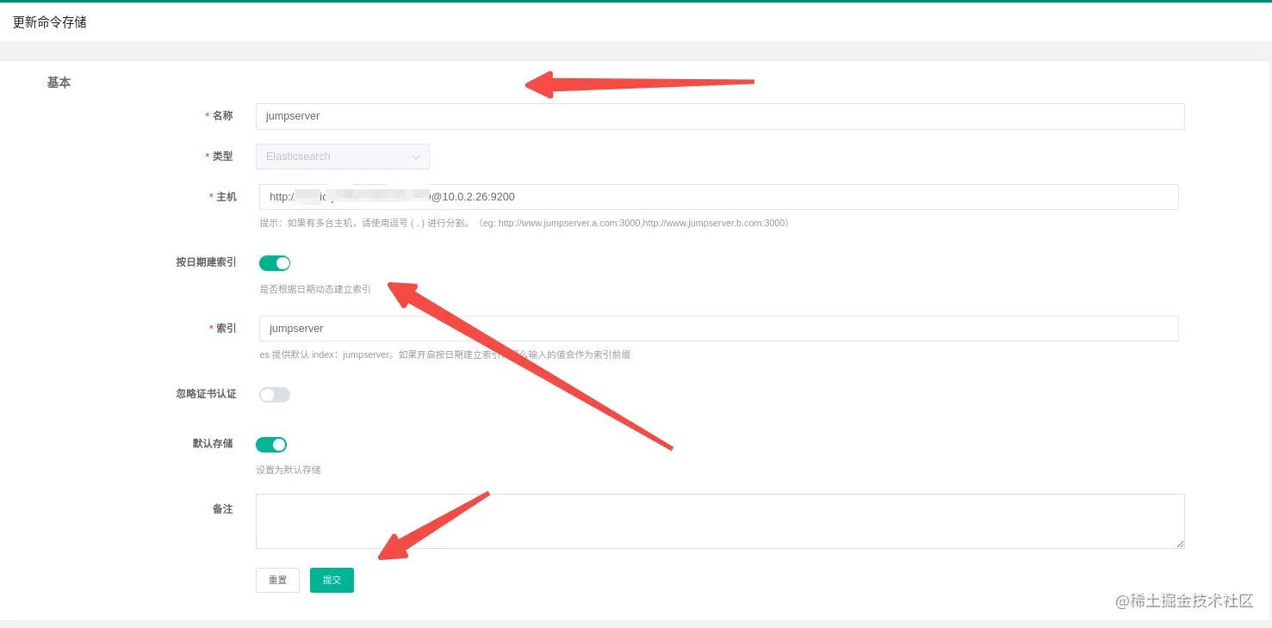This screenshot has height=628, width=1272.
Task: Click the 更新命令存储 page title
Action: 50,22
